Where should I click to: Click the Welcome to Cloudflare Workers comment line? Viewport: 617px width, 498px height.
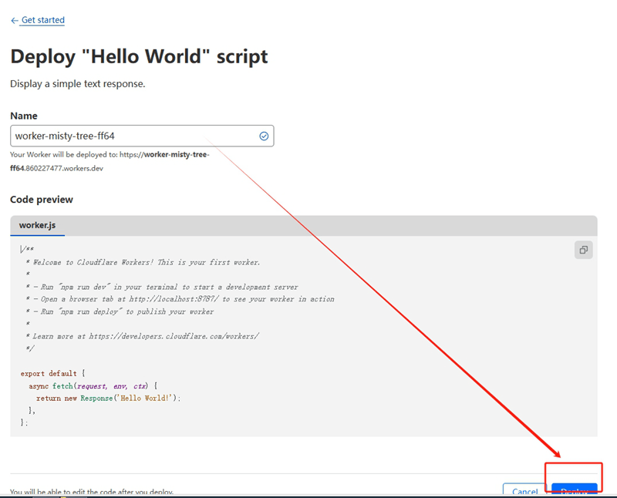click(x=143, y=262)
